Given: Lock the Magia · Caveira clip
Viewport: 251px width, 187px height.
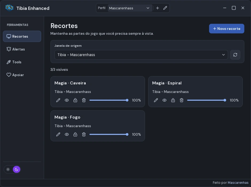Looking at the screenshot, I should [x=75, y=100].
